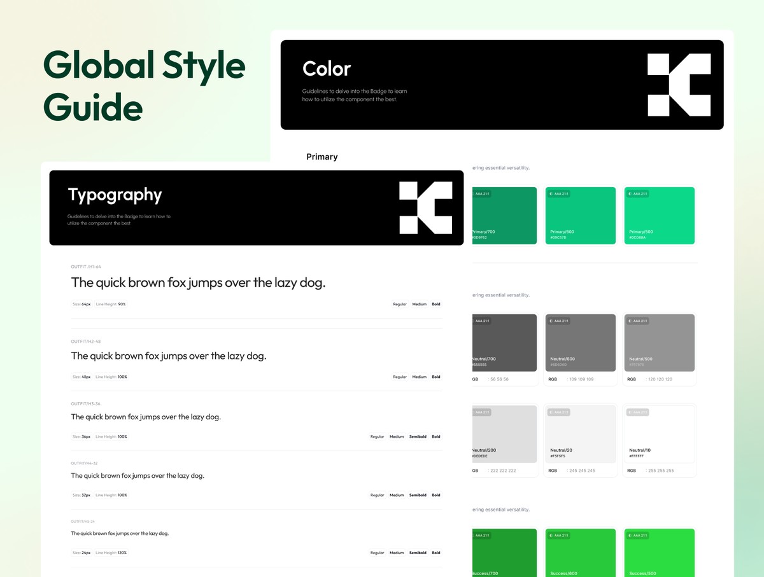The width and height of the screenshot is (764, 577).
Task: Click the Line Height 120% chip under H5
Action: pos(111,553)
